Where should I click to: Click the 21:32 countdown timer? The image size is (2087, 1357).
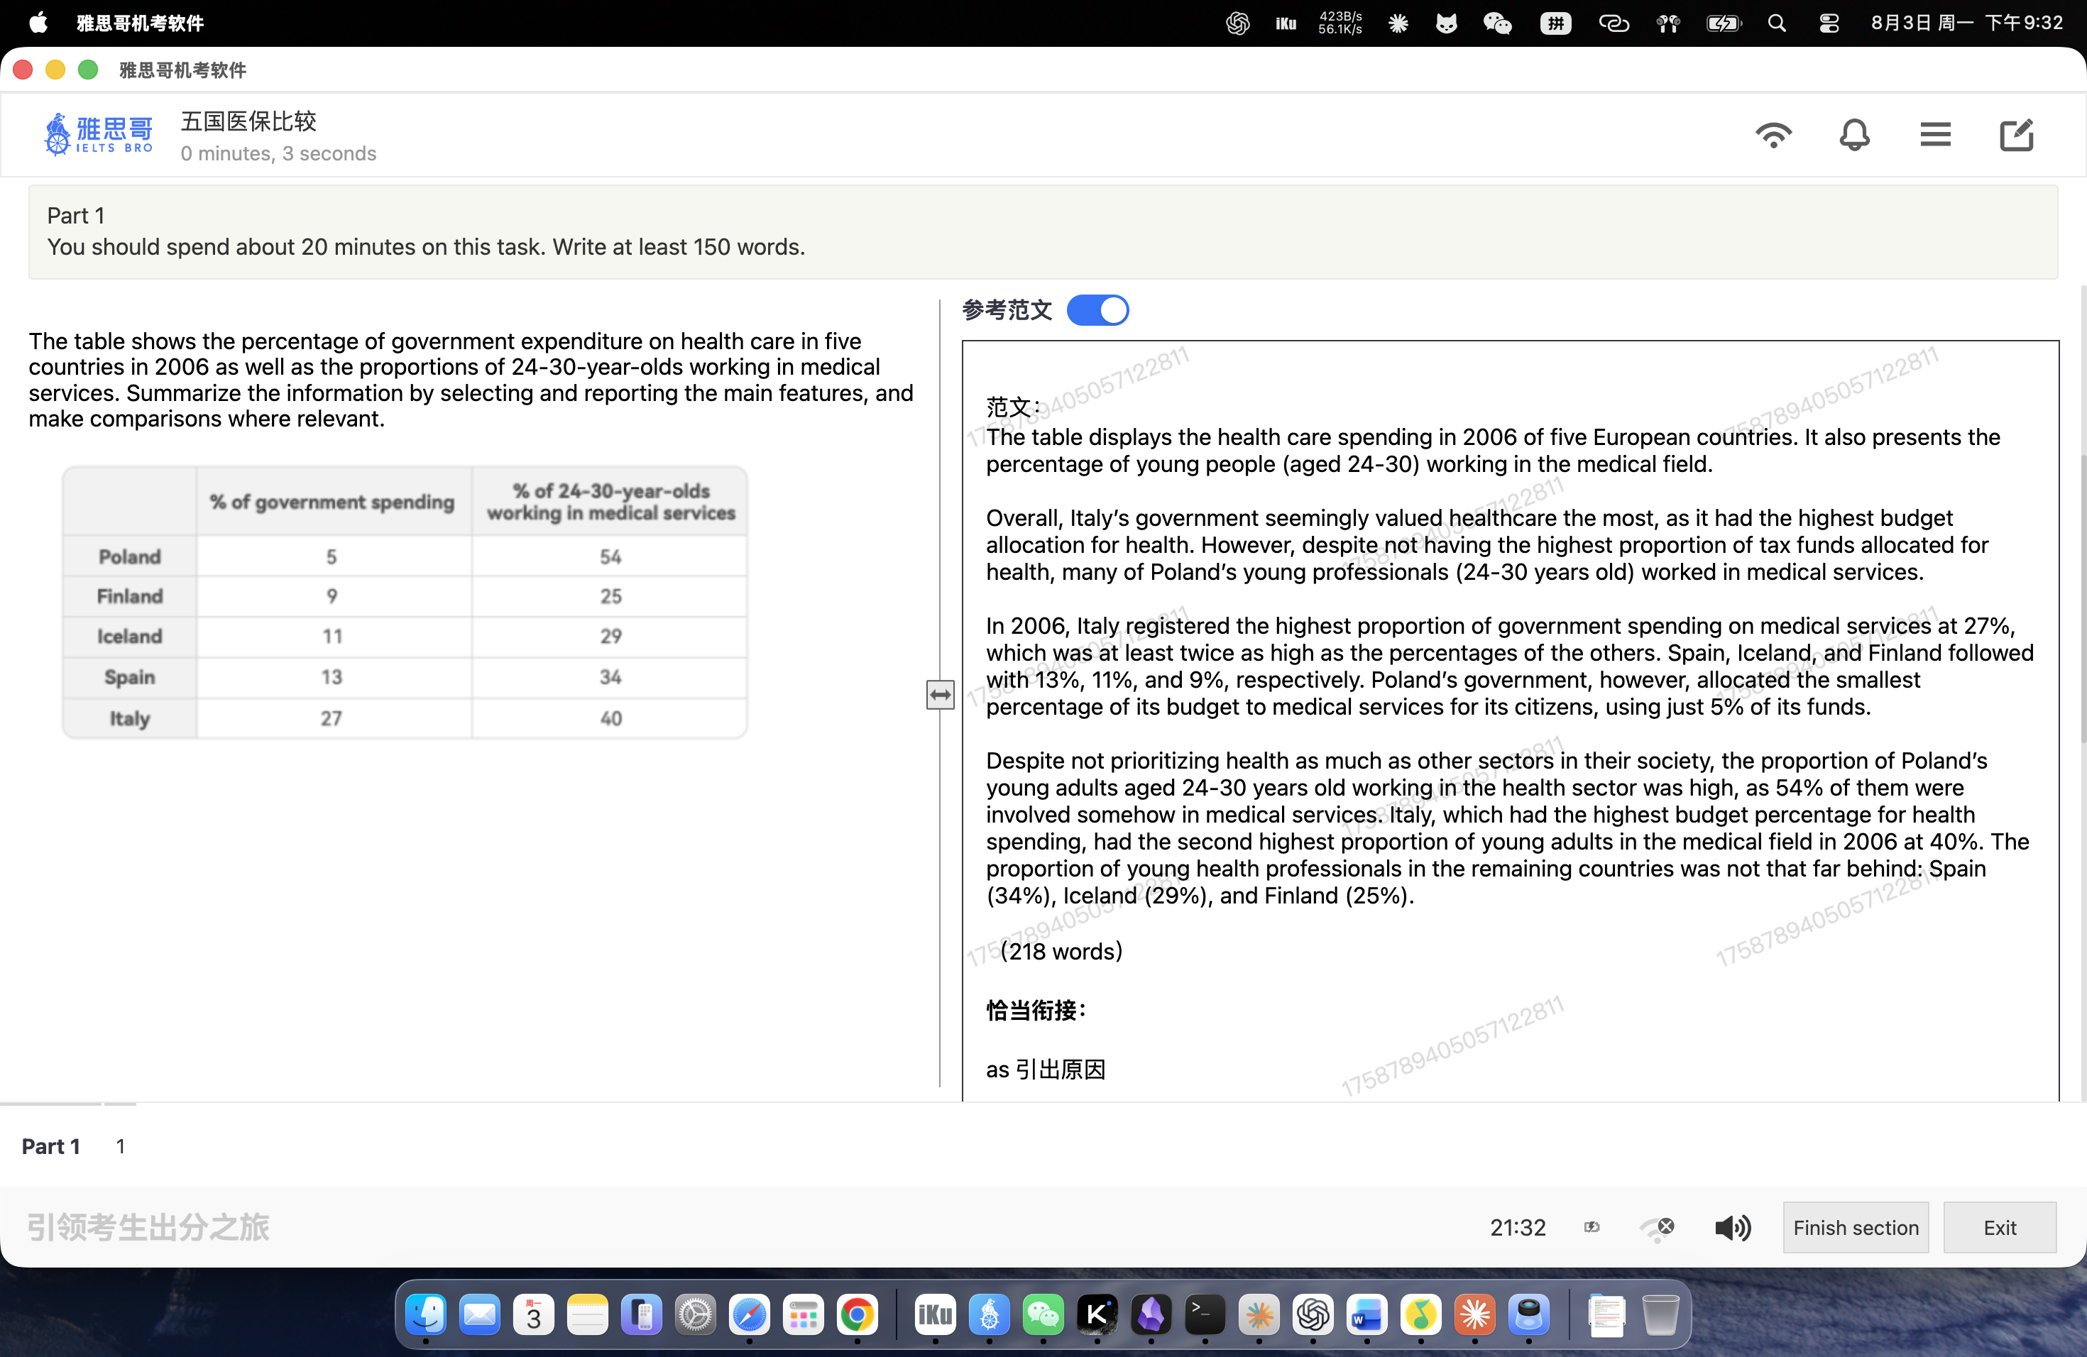click(x=1517, y=1227)
